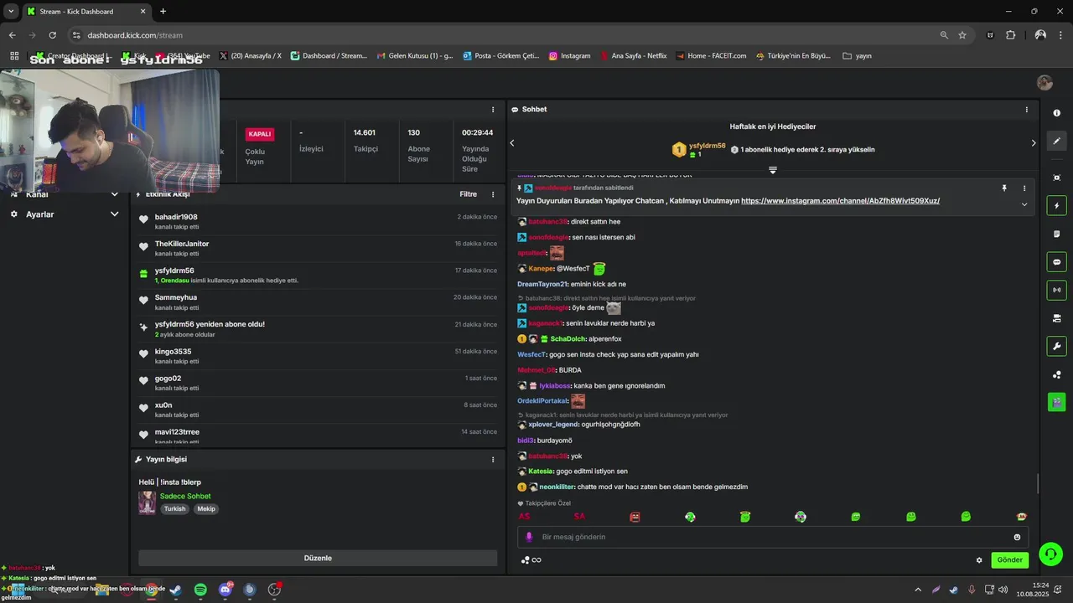Insert the red SA emote
The width and height of the screenshot is (1073, 603).
(x=579, y=517)
